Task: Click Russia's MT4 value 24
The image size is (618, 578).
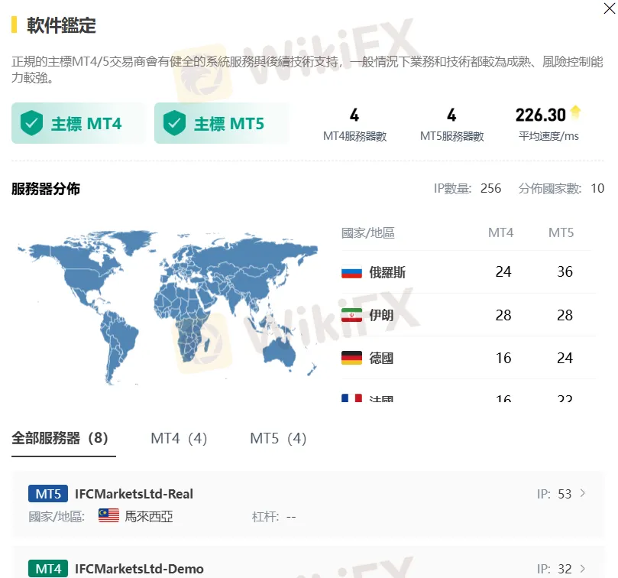Action: pos(503,272)
